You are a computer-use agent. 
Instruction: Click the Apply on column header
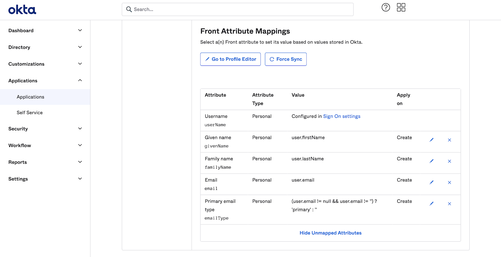coord(403,99)
